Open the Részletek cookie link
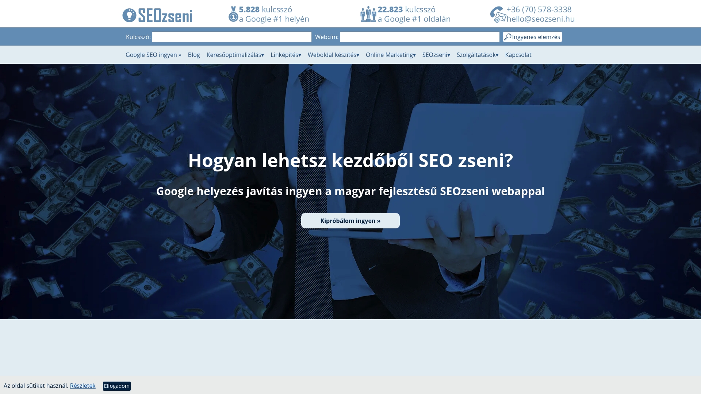Image resolution: width=701 pixels, height=394 pixels. [x=83, y=385]
